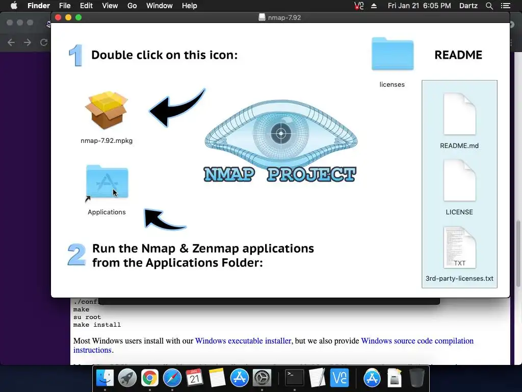Image resolution: width=522 pixels, height=392 pixels.
Task: Close the nmap-7.92 window
Action: click(58, 17)
